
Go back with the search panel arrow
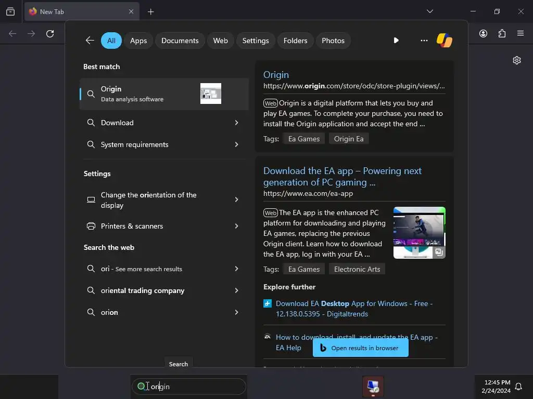click(90, 41)
